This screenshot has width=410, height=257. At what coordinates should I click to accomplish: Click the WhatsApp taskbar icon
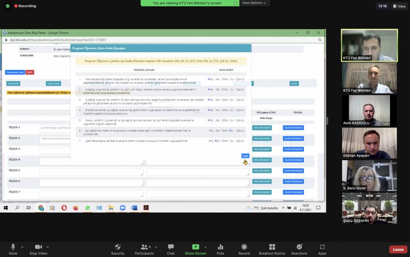tap(87, 208)
